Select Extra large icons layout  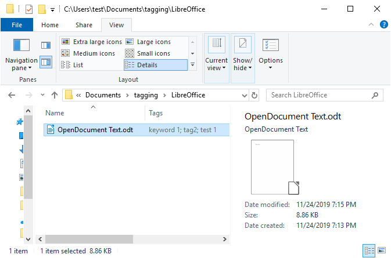92,42
